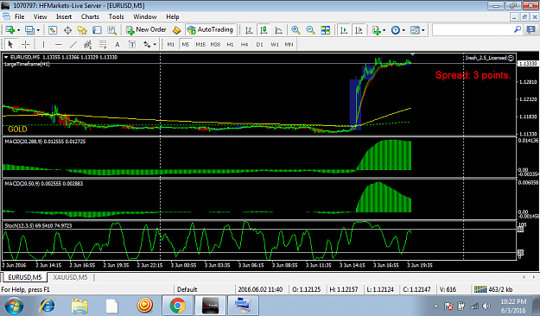Click the search magnifier icon
540x316 pixels.
[x=518, y=29]
